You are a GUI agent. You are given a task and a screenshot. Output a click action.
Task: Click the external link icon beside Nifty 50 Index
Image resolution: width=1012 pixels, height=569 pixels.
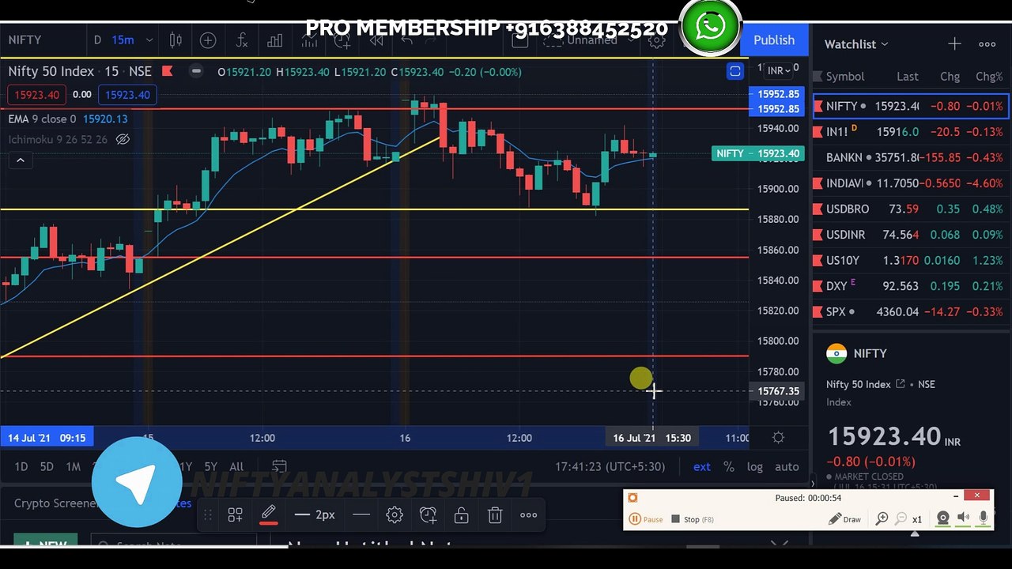click(900, 384)
